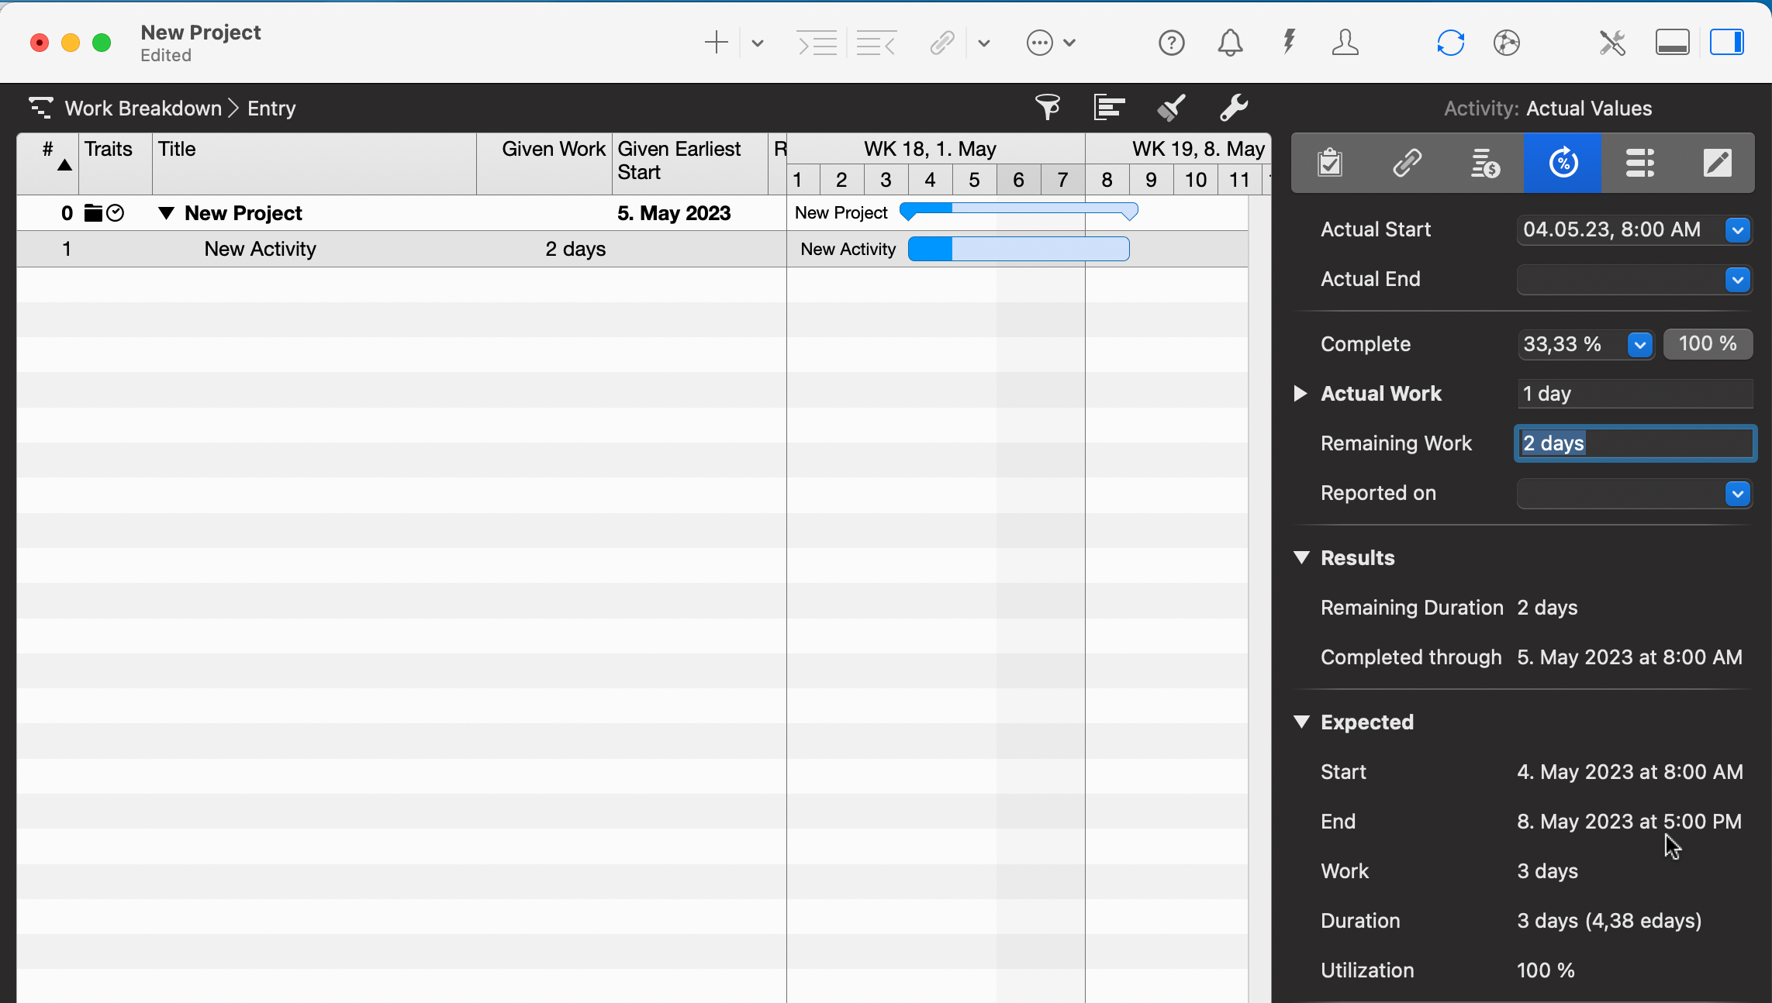Click the sync arrows icon in toolbar
Viewport: 1772px width, 1003px height.
click(x=1450, y=43)
